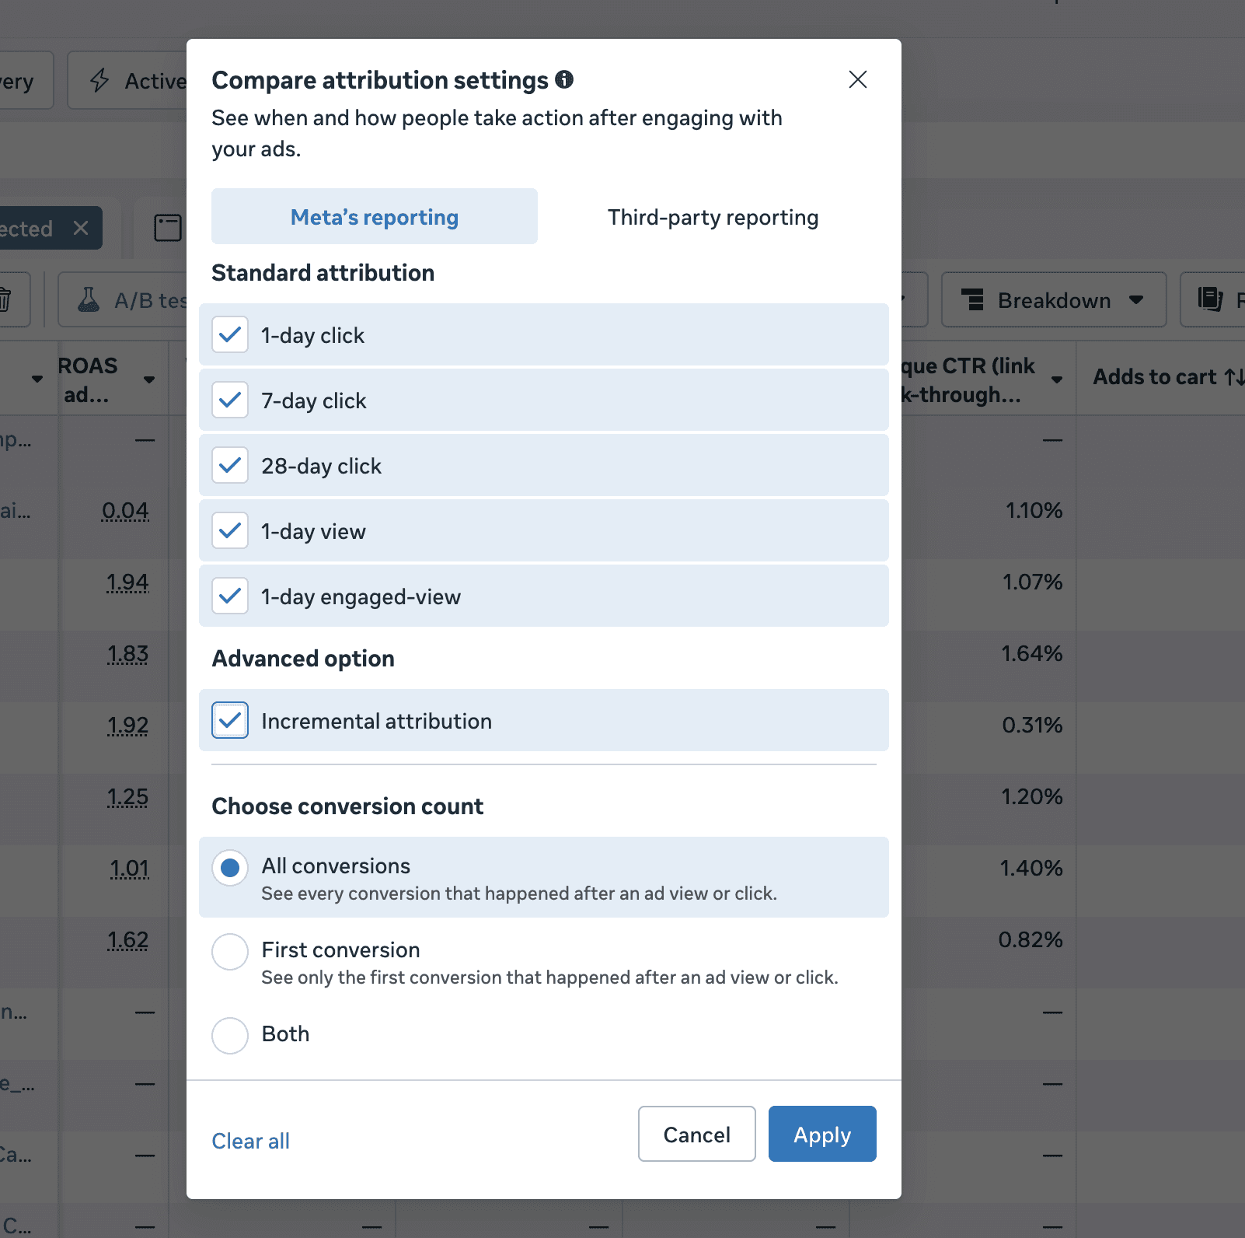Select the Meta's reporting tab

[x=375, y=216]
